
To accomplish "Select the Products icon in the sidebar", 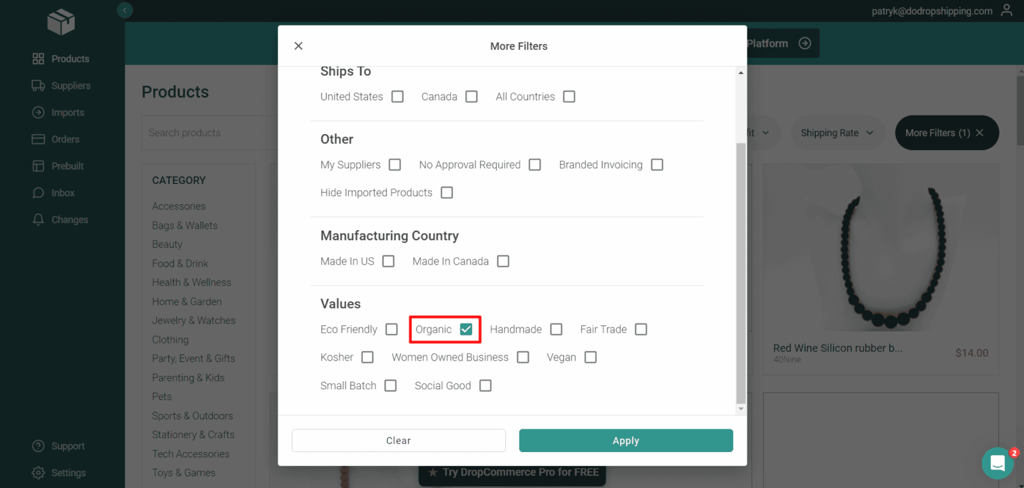I will pos(39,59).
